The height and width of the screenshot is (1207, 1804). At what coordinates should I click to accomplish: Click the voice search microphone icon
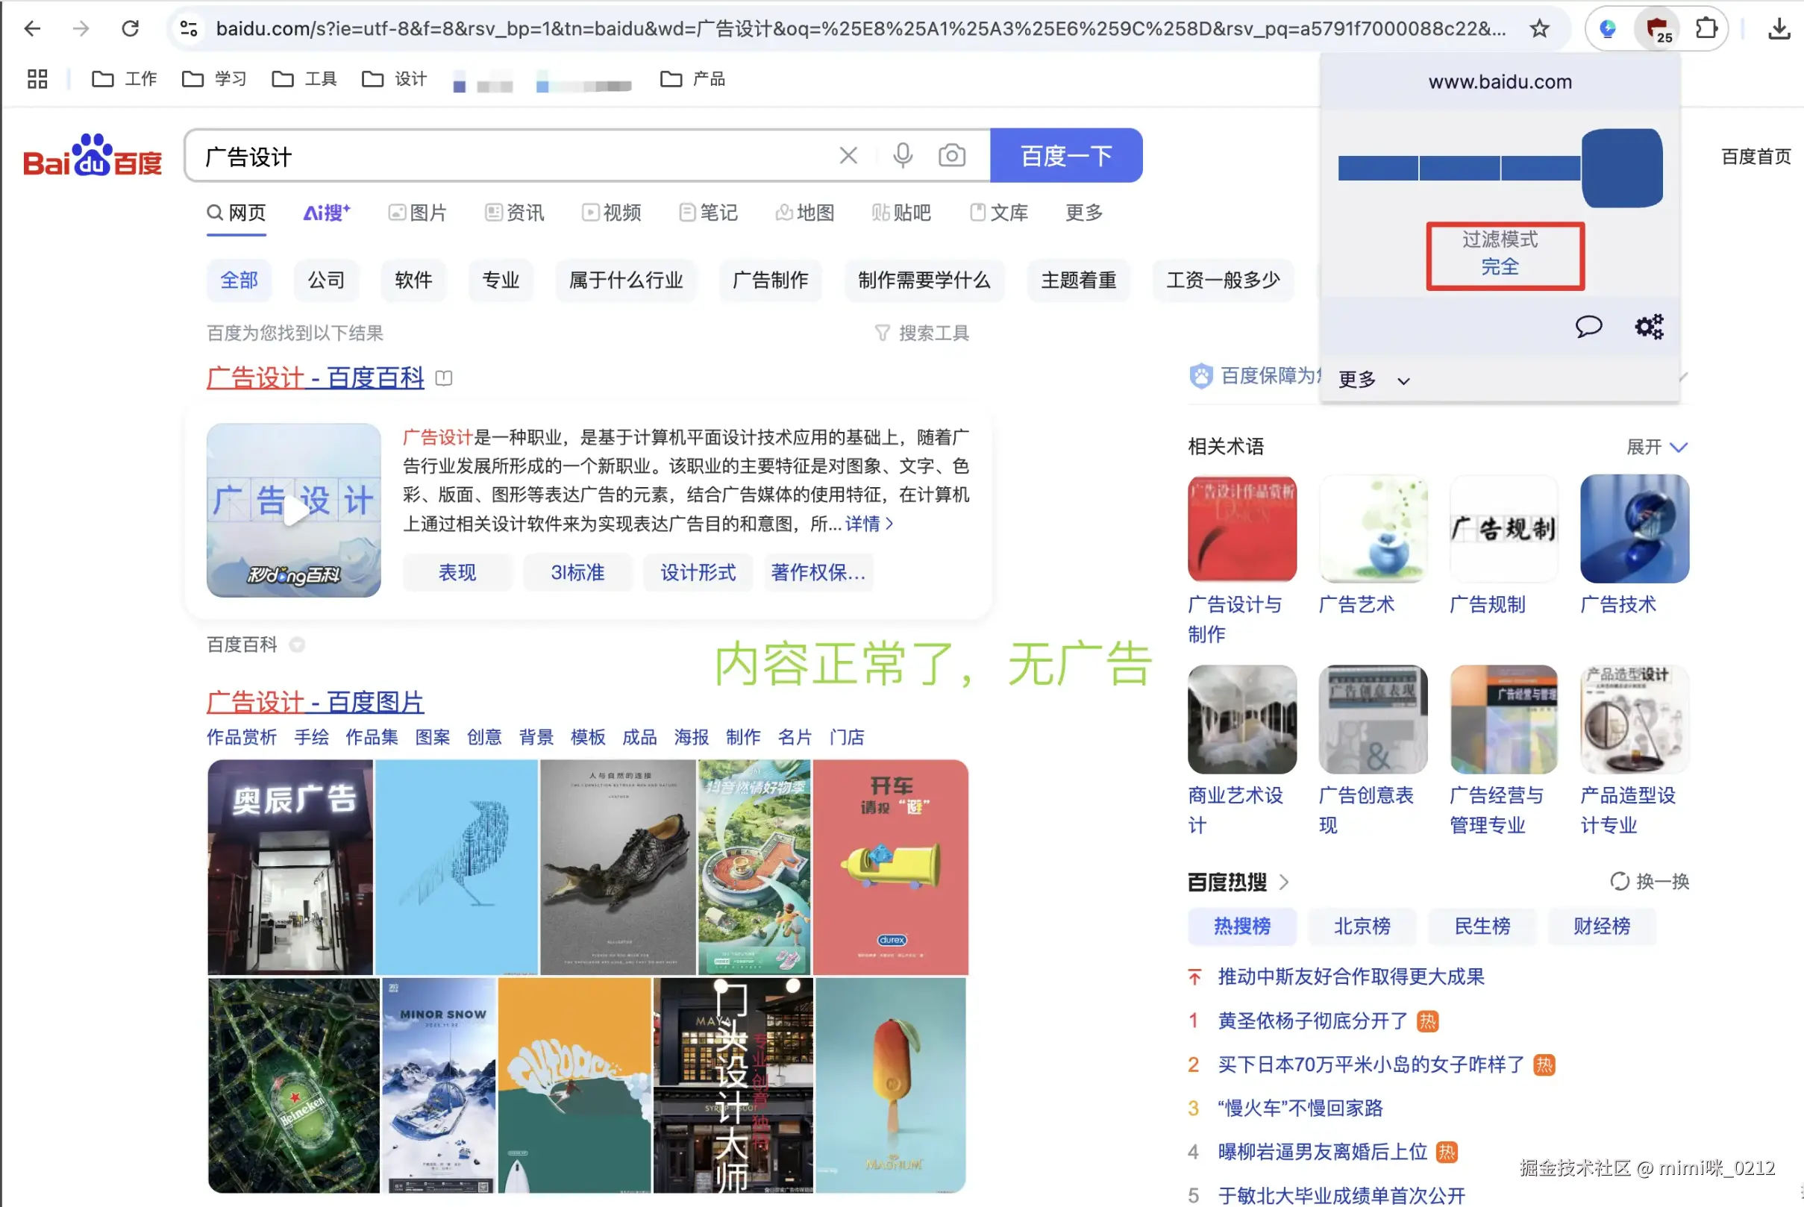point(902,155)
